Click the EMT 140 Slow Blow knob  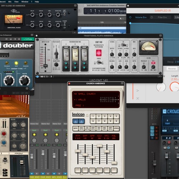point(56,64)
